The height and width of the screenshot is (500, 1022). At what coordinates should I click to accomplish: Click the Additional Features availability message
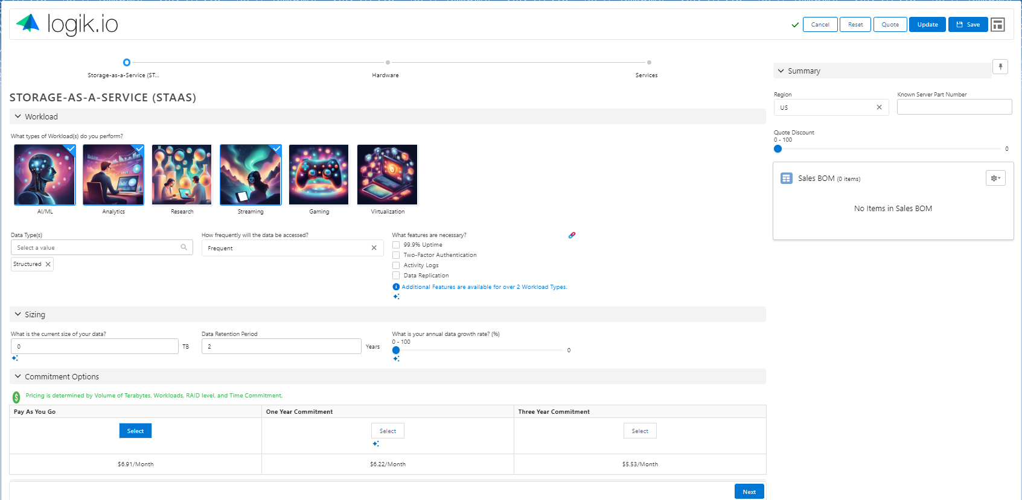click(x=484, y=287)
